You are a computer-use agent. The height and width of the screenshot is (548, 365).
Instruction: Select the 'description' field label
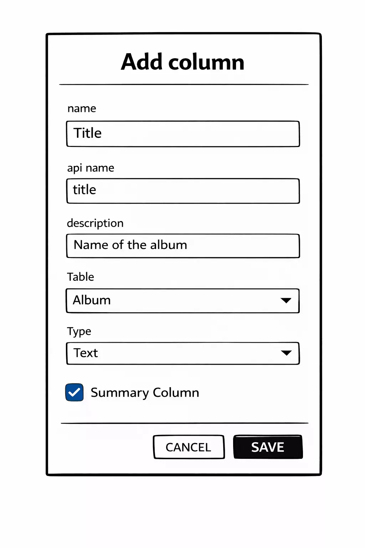coord(95,223)
